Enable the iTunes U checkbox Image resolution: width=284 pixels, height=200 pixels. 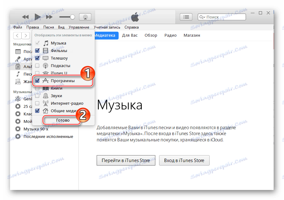tap(37, 73)
